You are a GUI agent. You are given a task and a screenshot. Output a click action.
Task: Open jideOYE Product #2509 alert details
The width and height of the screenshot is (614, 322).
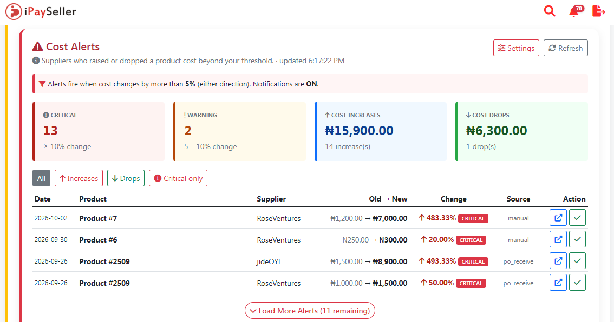click(x=558, y=260)
